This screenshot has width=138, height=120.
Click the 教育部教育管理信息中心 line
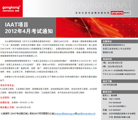[114, 45]
